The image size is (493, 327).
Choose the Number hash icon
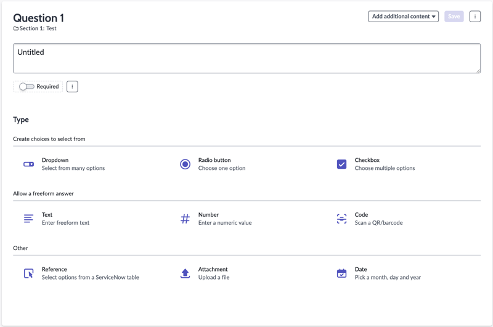point(185,219)
